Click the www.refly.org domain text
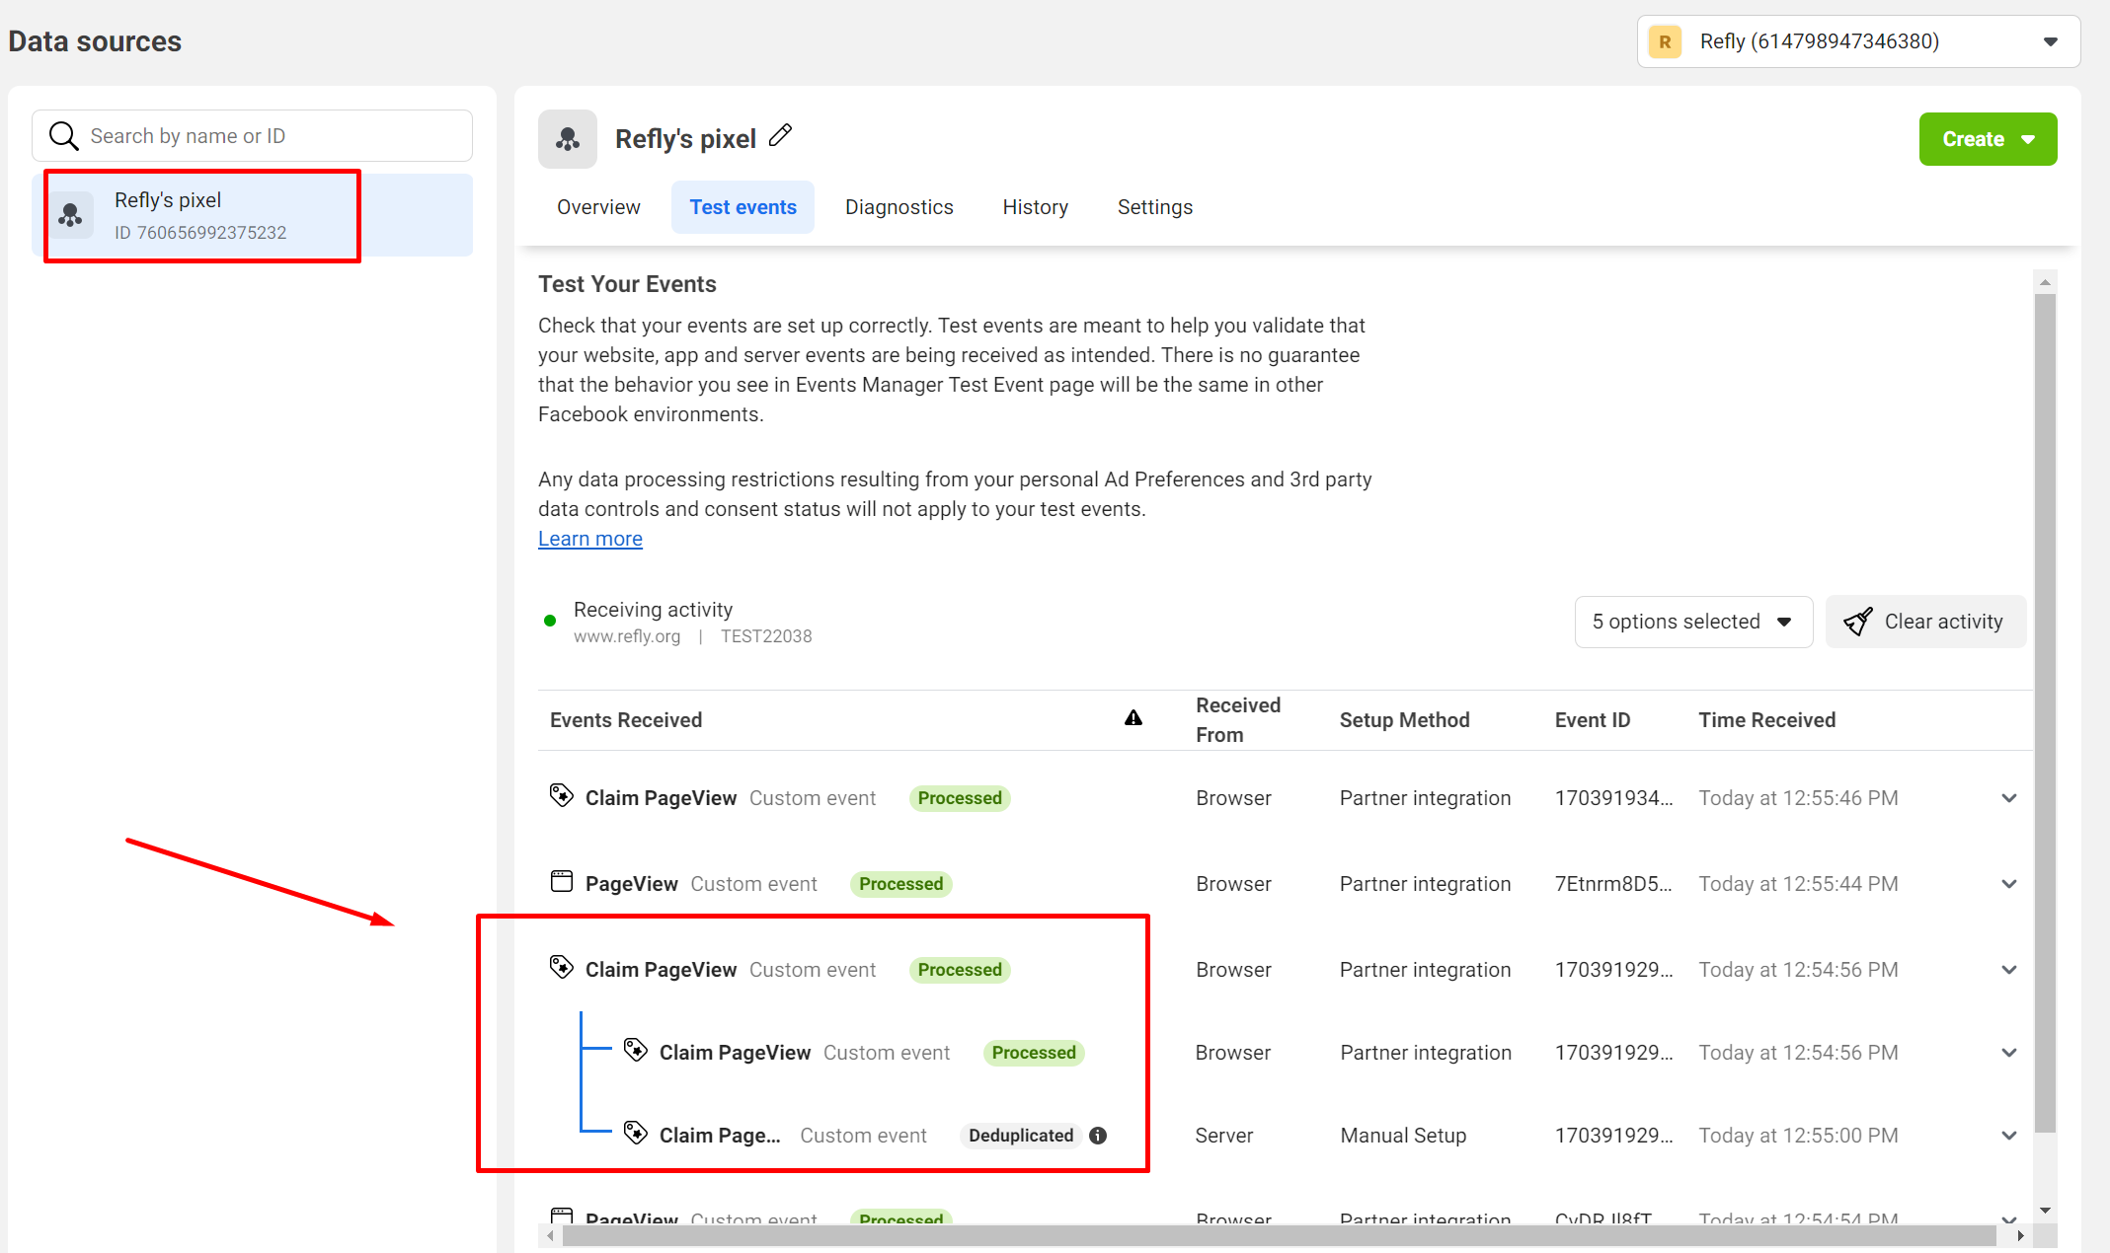 627,636
